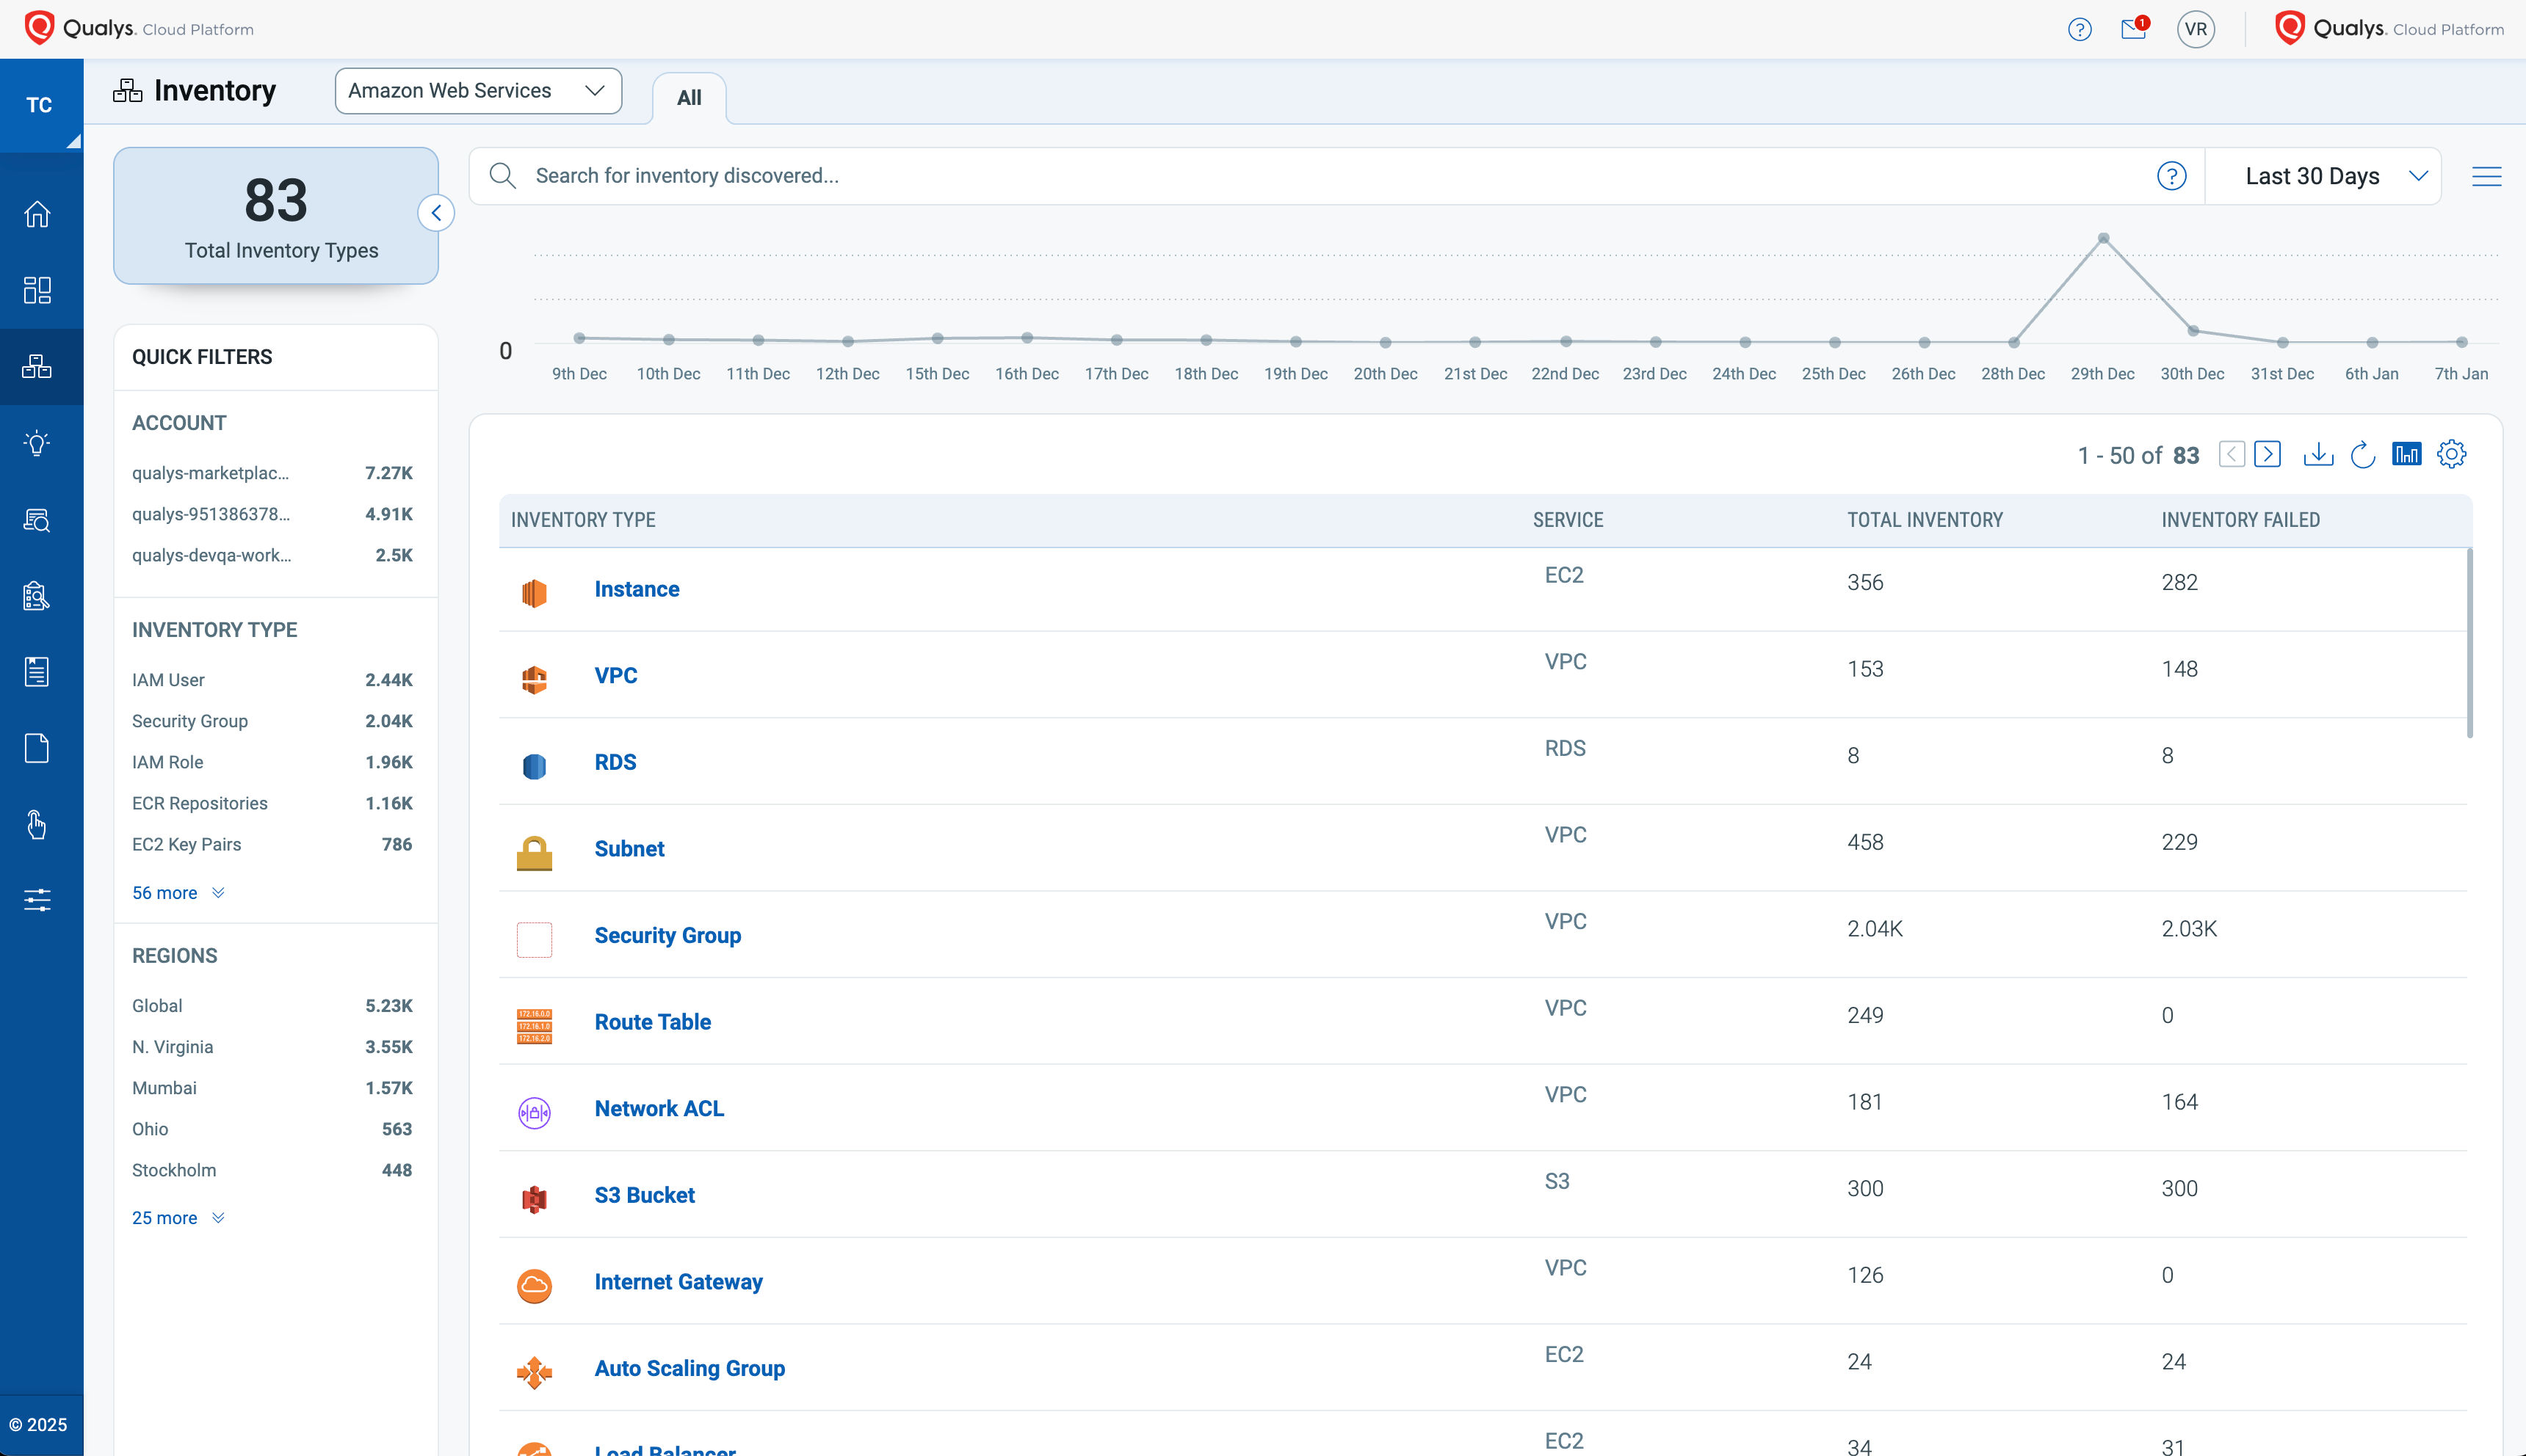The image size is (2526, 1456).
Task: Open the RDS inventory type
Action: tap(615, 762)
